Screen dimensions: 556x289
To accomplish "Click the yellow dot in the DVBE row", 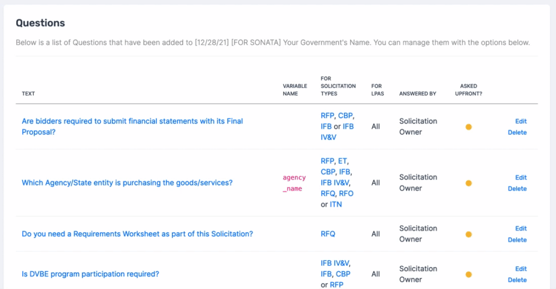I will click(x=468, y=275).
